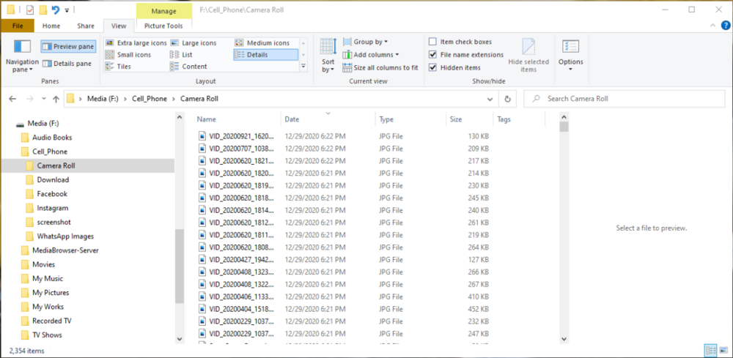This screenshot has width=733, height=358.
Task: Open address bar history dropdown
Action: [490, 99]
